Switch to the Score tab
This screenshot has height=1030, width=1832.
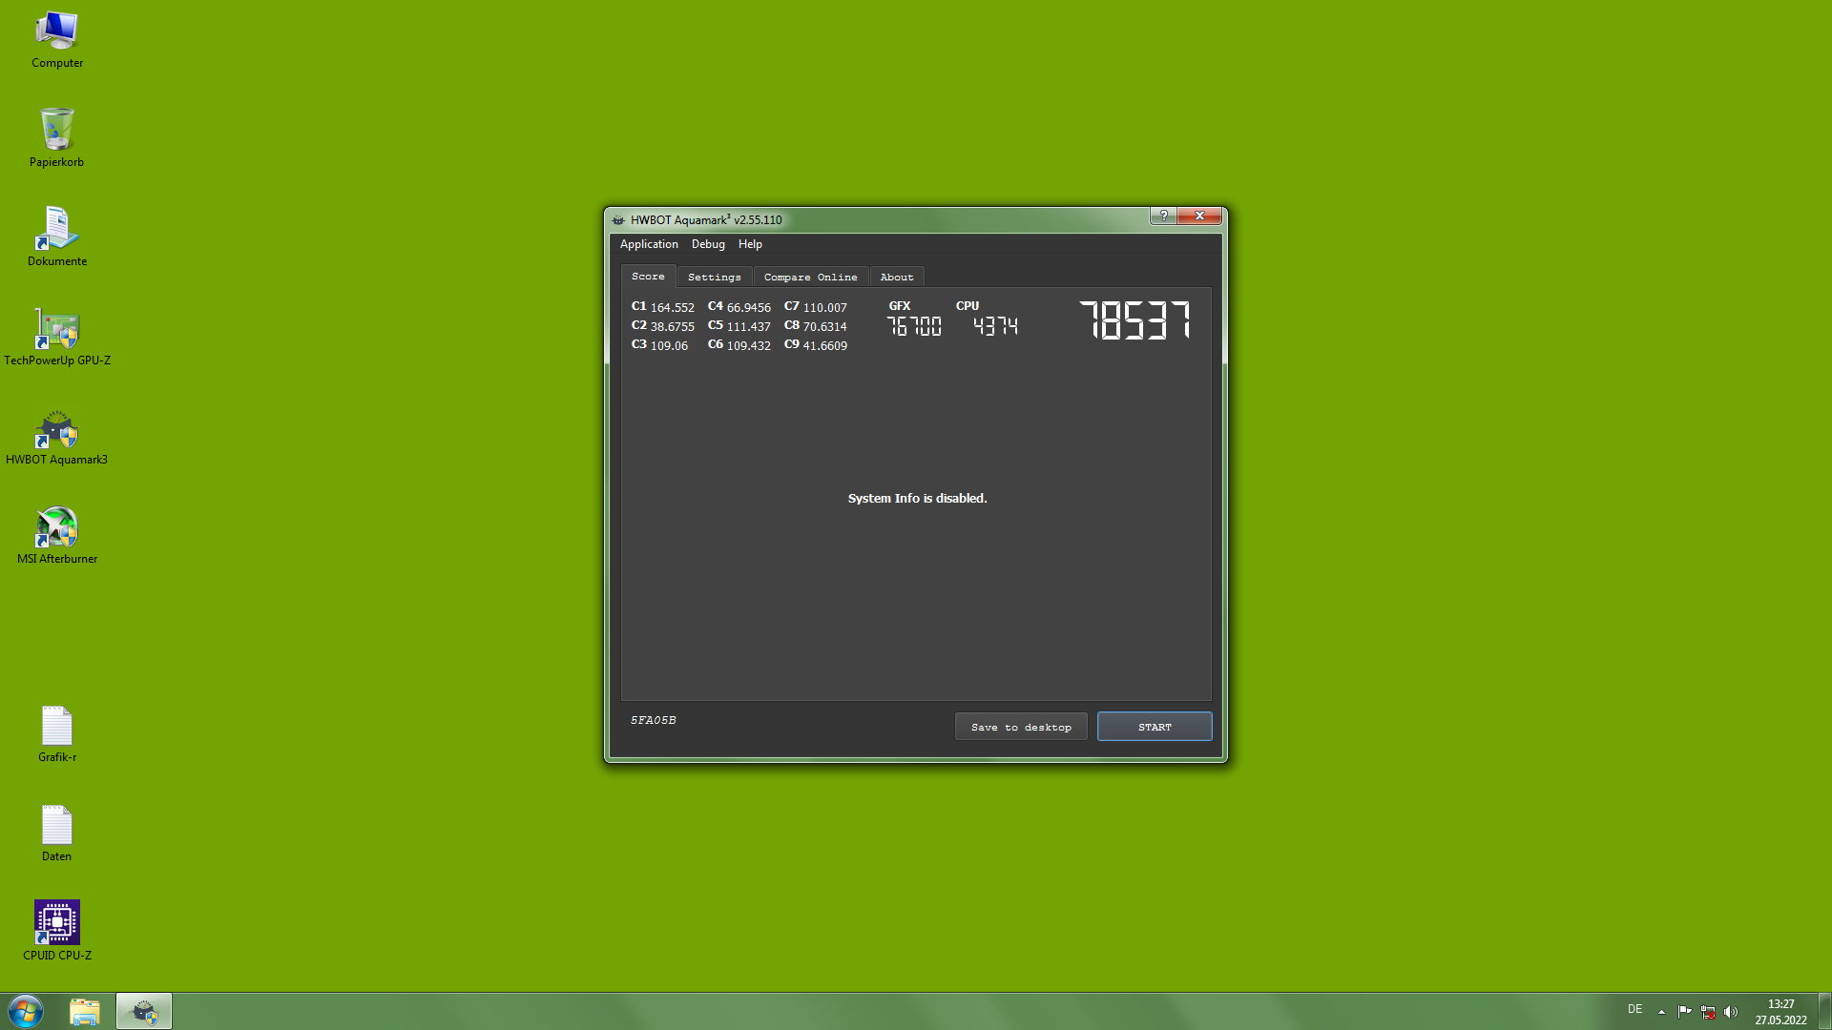(648, 277)
